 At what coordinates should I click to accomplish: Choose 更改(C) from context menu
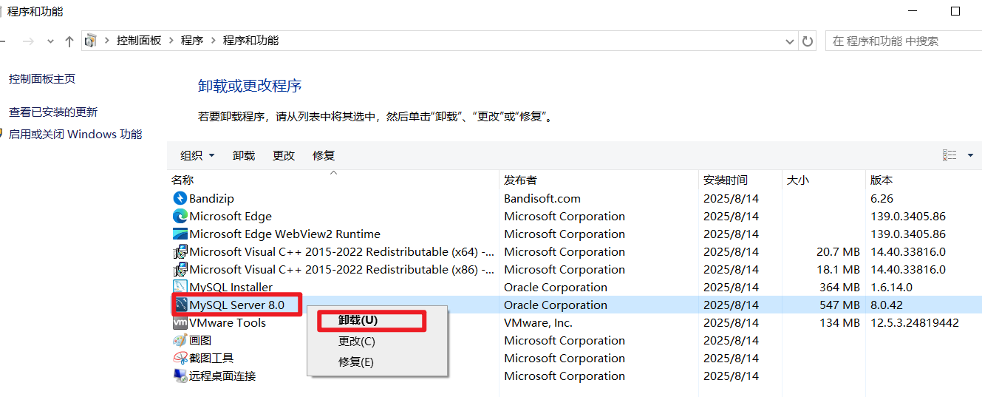pyautogui.click(x=357, y=342)
